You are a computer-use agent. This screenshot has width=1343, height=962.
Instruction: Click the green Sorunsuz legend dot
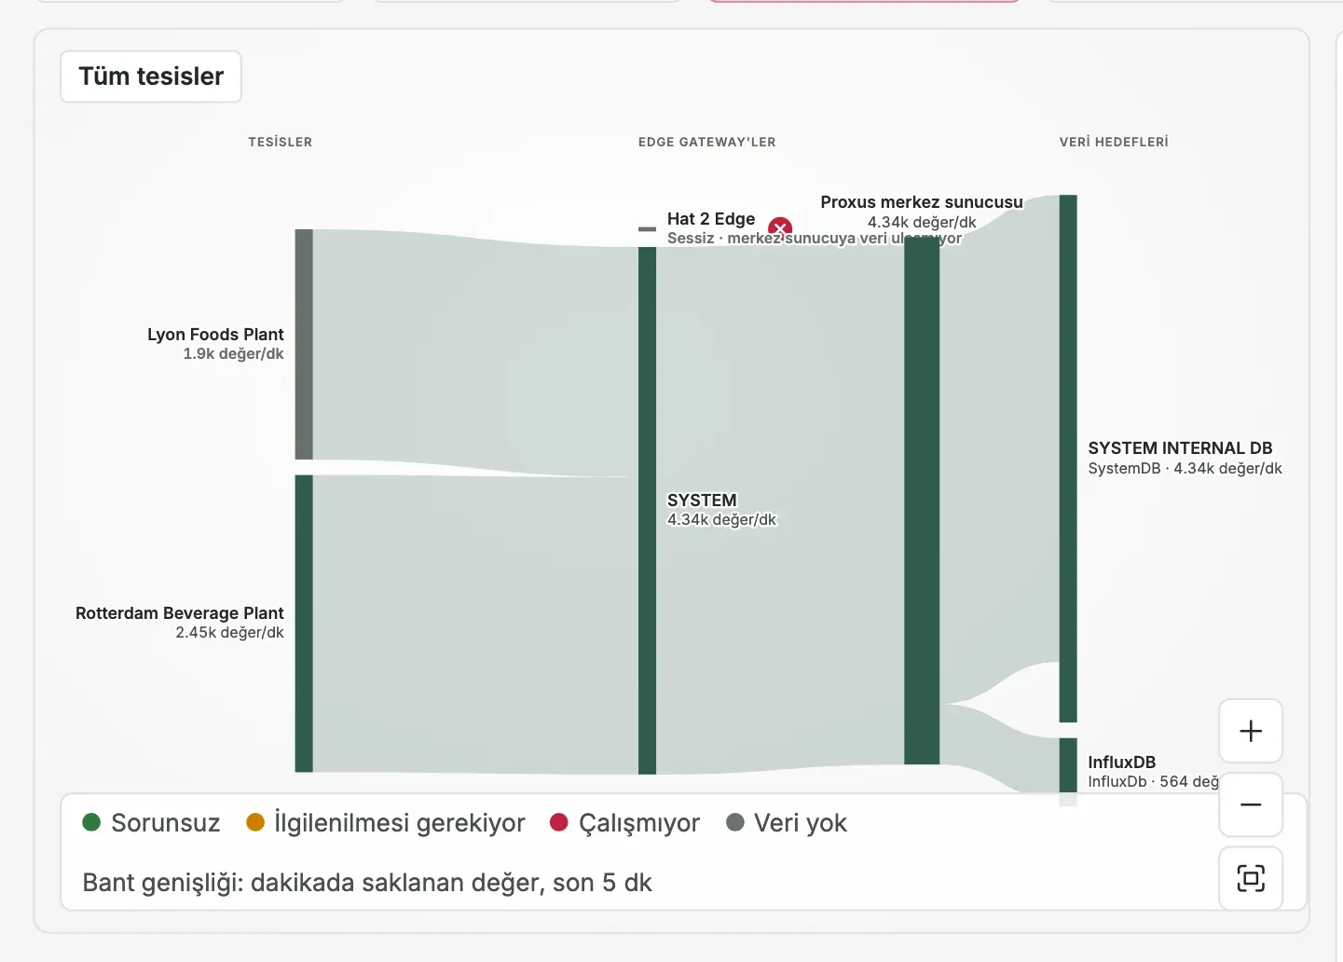click(91, 822)
